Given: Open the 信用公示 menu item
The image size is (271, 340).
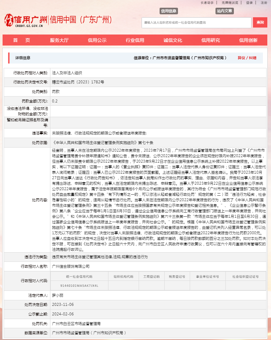Looking at the screenshot, I should (x=97, y=40).
